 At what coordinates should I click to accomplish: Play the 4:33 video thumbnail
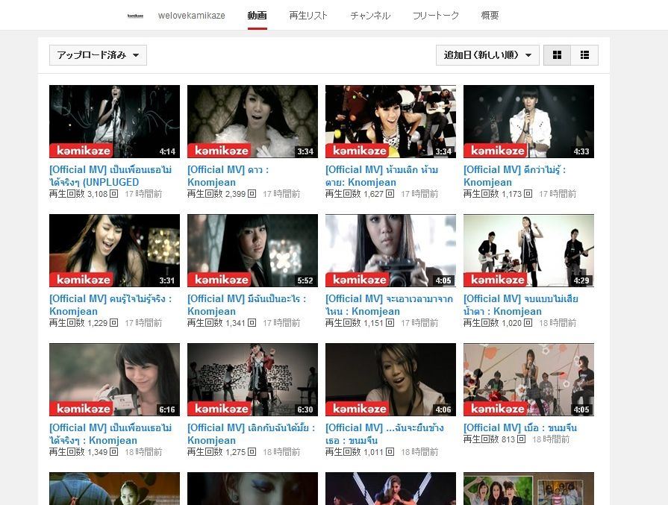click(528, 122)
